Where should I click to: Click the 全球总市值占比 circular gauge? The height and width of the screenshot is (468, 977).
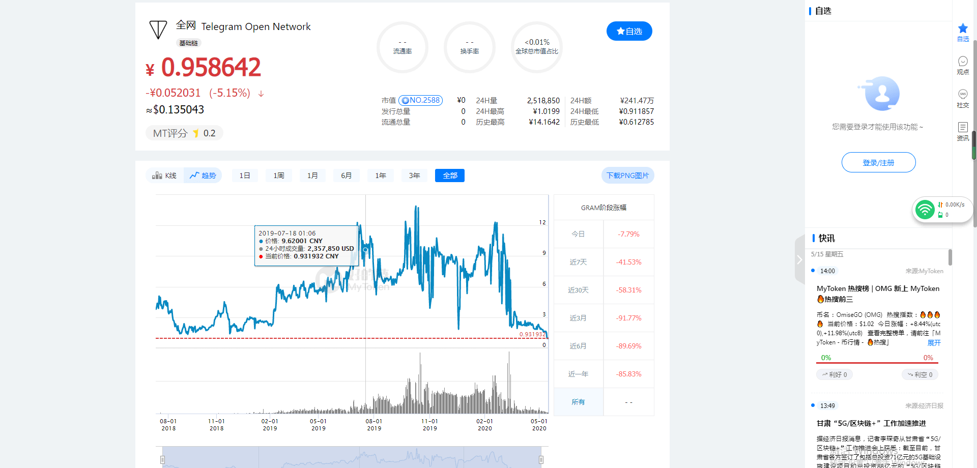point(536,47)
